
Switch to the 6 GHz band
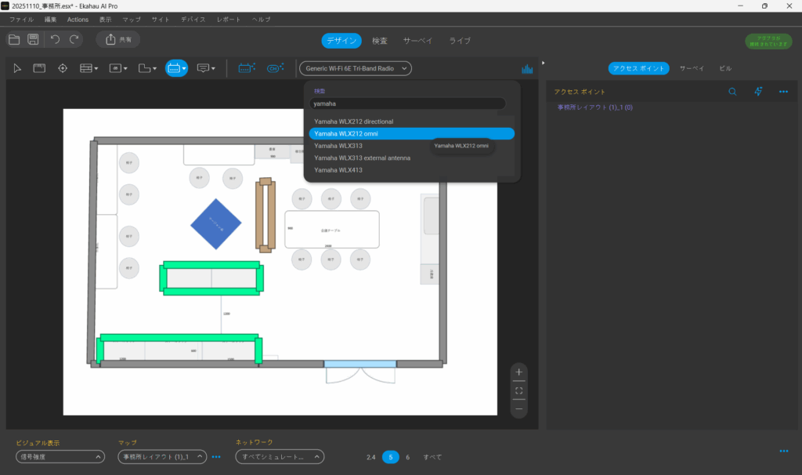[407, 457]
